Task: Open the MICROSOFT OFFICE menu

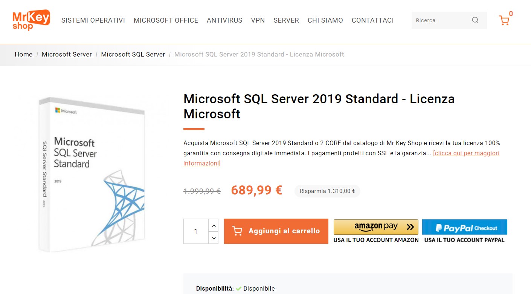Action: click(x=166, y=20)
